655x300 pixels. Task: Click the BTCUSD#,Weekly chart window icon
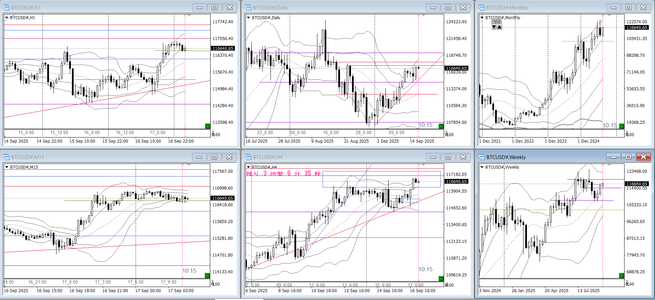pos(482,157)
